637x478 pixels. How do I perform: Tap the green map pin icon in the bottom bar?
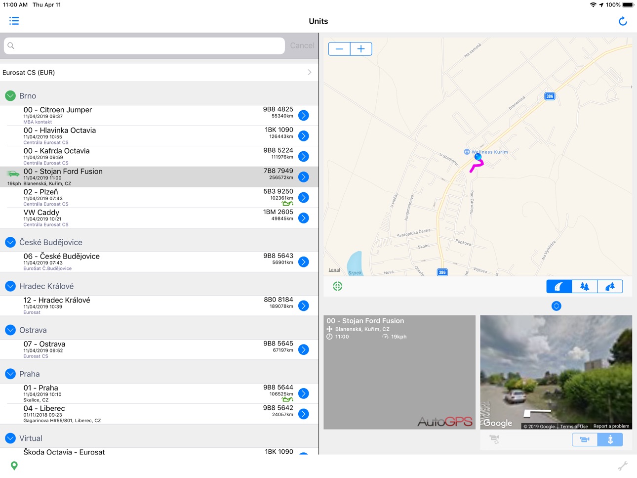14,466
